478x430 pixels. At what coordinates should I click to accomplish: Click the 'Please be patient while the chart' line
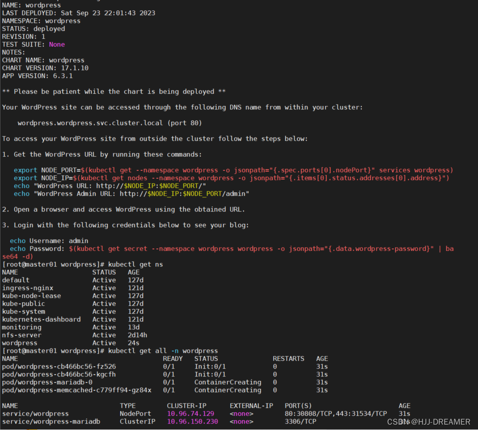(114, 92)
